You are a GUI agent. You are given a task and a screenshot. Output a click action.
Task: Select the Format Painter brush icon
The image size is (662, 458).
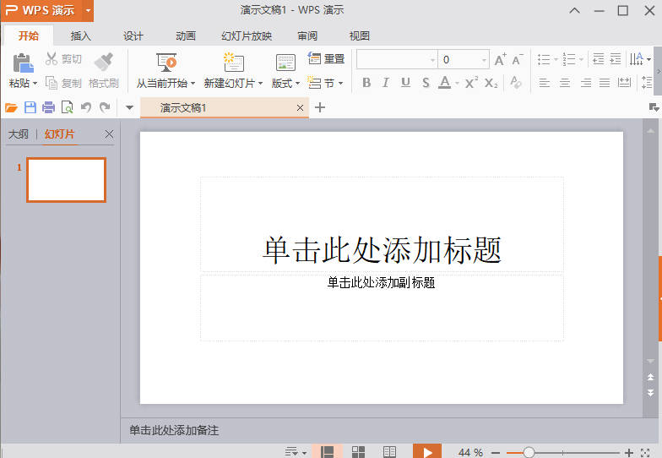tap(104, 63)
